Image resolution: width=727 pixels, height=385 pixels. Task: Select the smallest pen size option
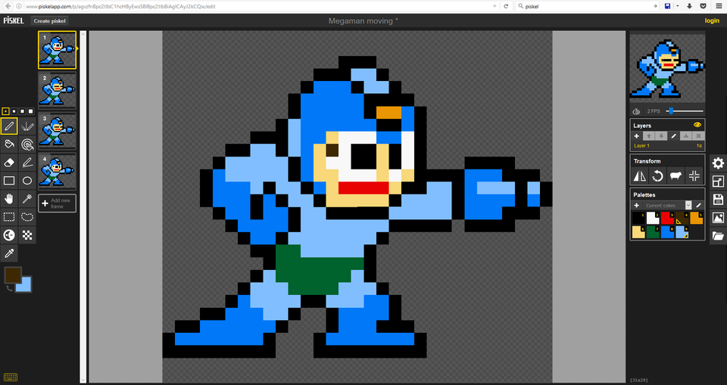(x=6, y=111)
